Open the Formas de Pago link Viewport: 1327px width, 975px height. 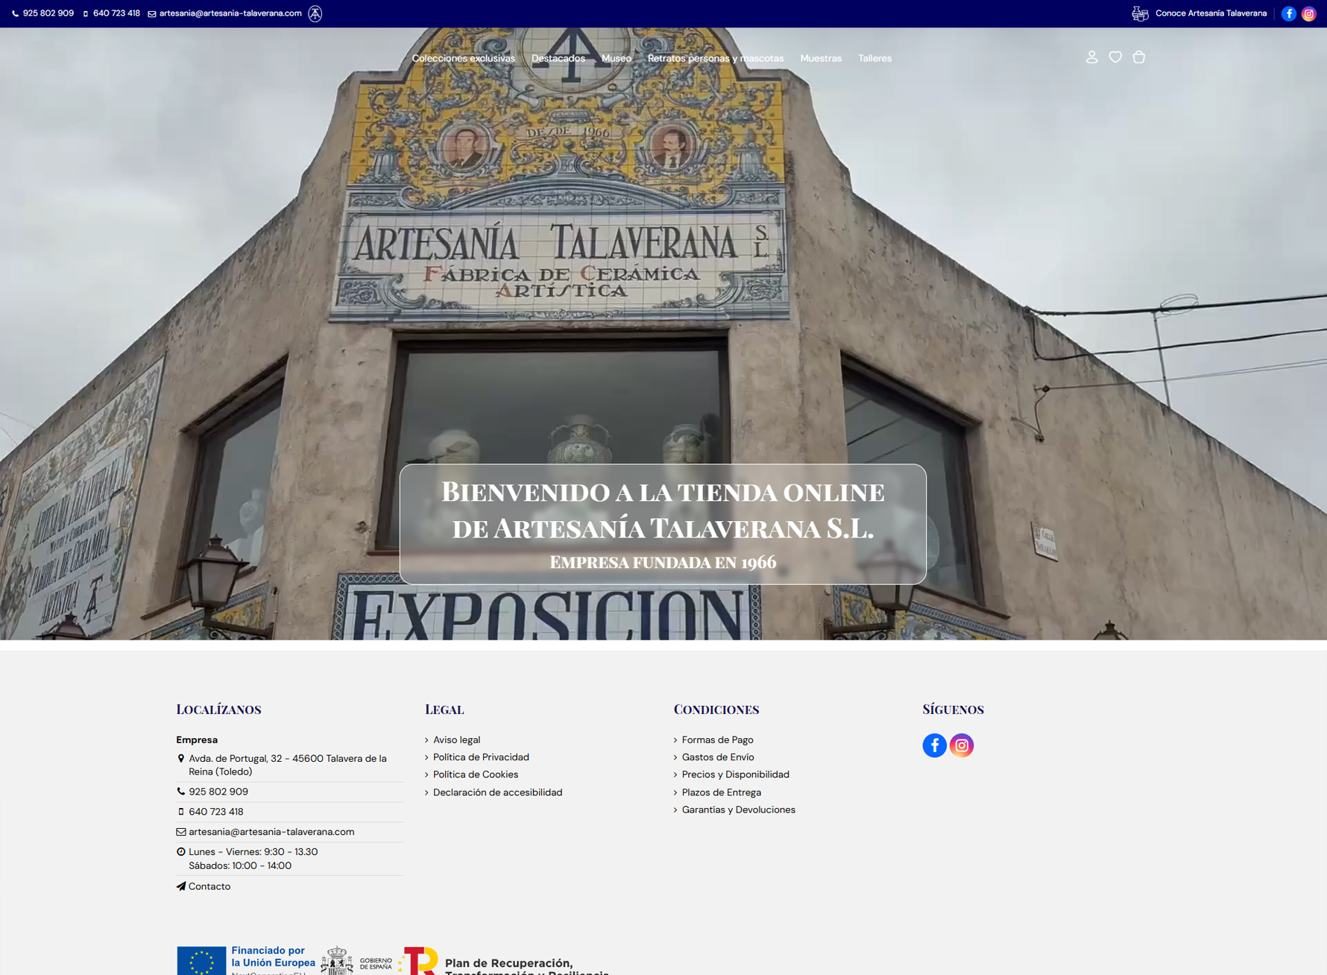717,739
